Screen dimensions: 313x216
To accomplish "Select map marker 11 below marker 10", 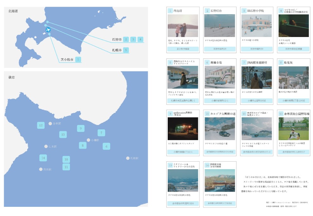I will (x=66, y=167).
